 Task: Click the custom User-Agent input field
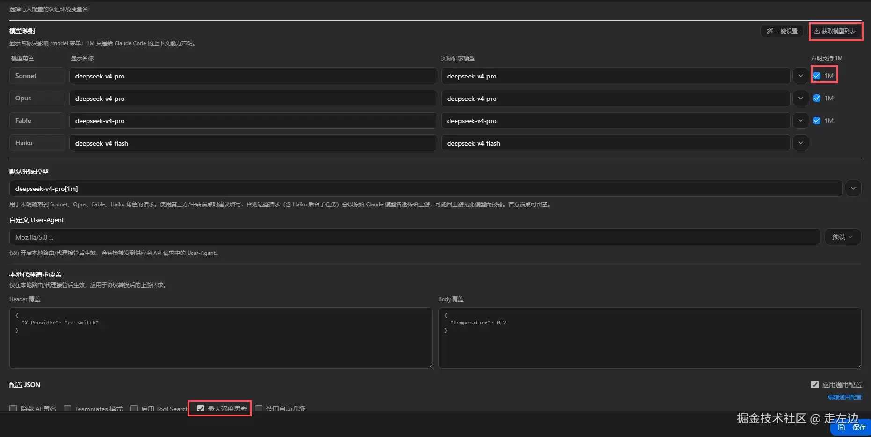[414, 237]
